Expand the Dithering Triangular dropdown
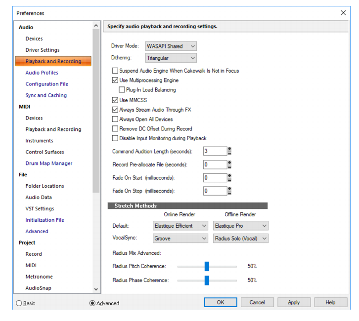The height and width of the screenshot is (321, 359). pos(171,58)
